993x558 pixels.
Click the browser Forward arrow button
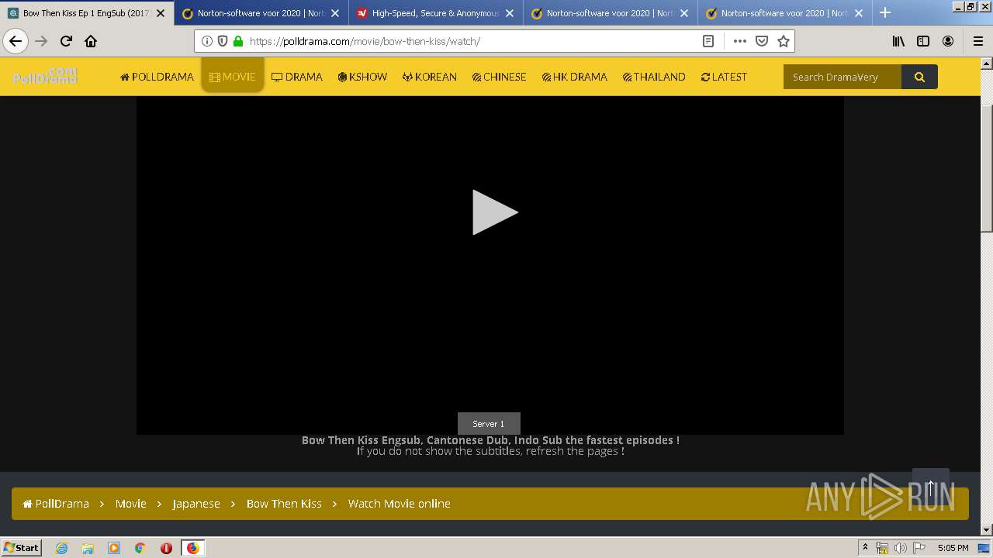(41, 41)
